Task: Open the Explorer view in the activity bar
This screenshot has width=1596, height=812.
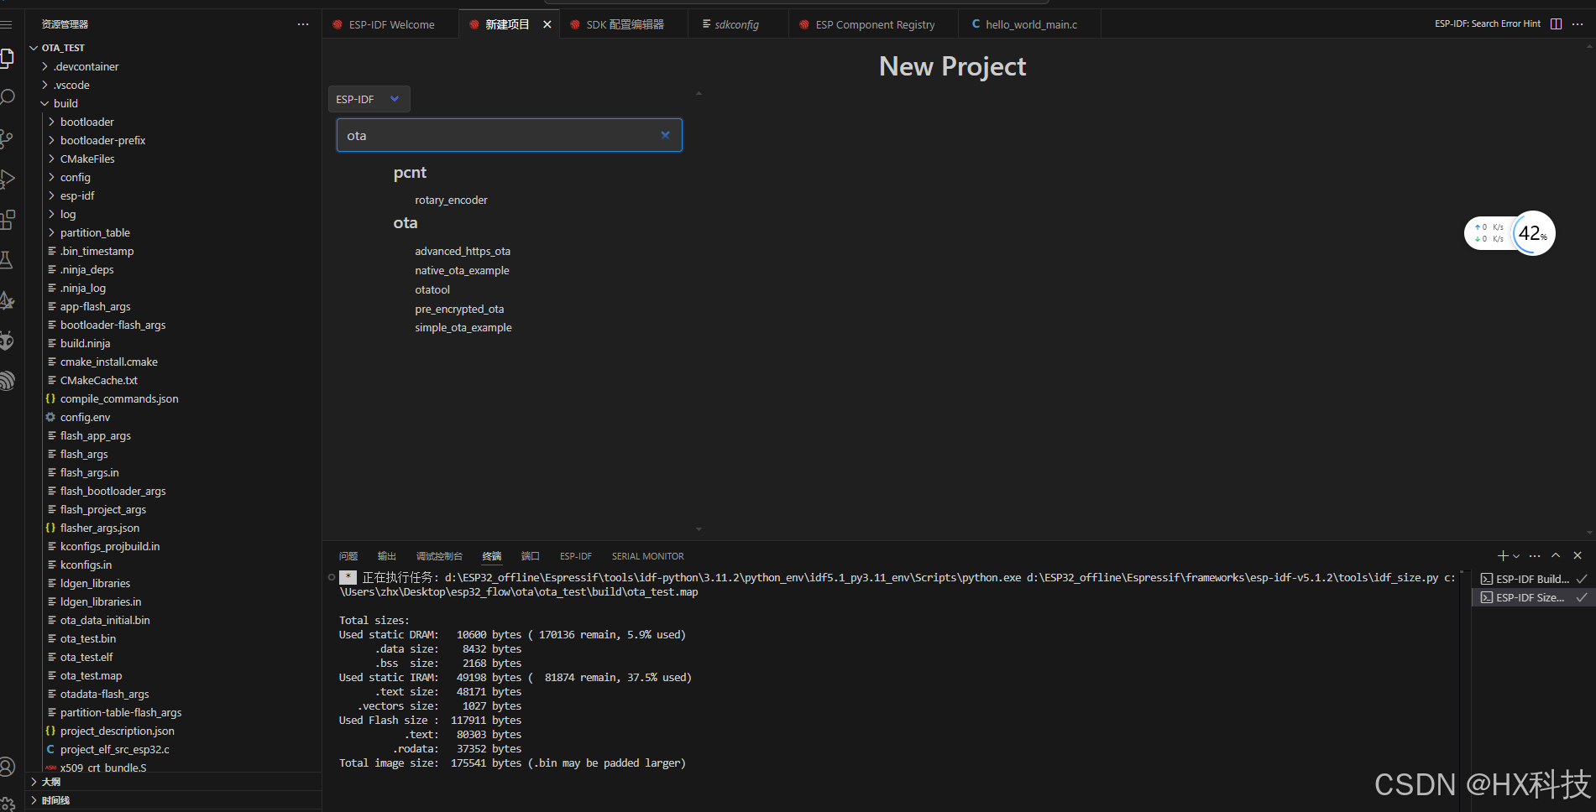Action: [7, 58]
